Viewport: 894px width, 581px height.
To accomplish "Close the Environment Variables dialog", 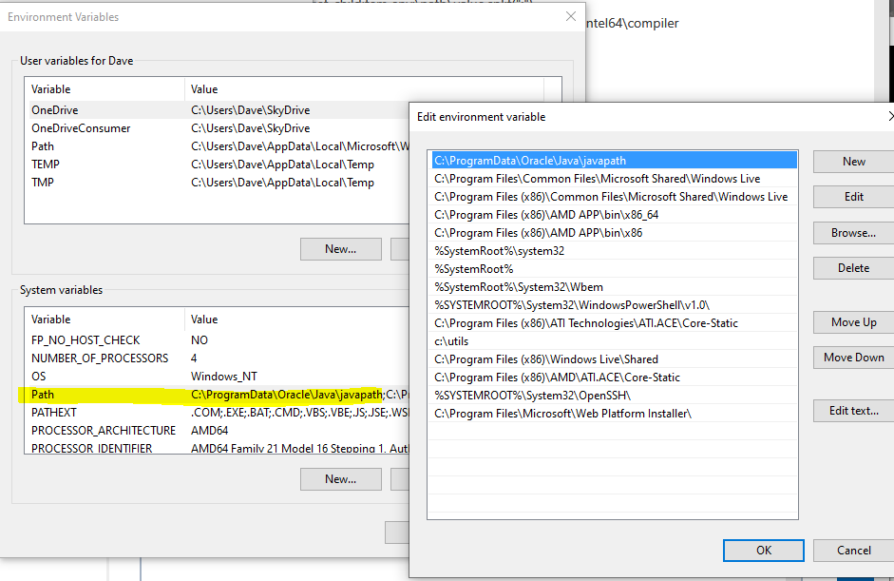I will point(571,16).
